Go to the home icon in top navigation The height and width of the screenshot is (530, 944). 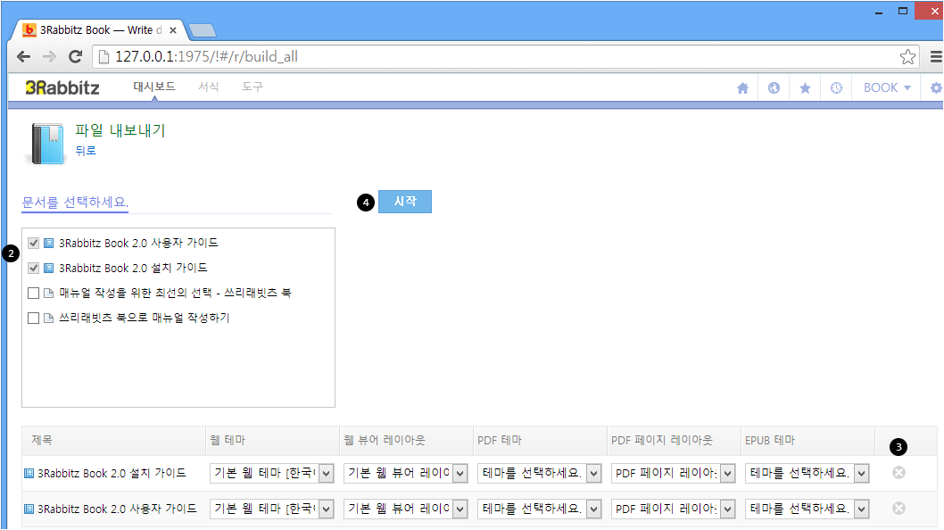743,88
